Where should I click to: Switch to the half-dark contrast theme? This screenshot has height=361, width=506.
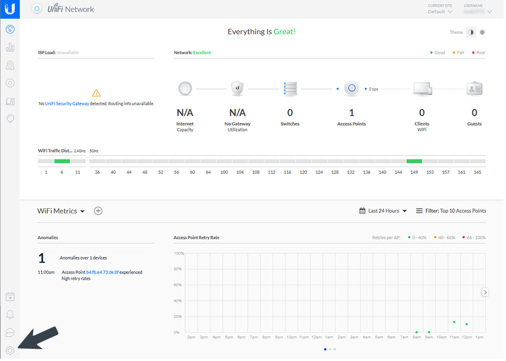471,32
